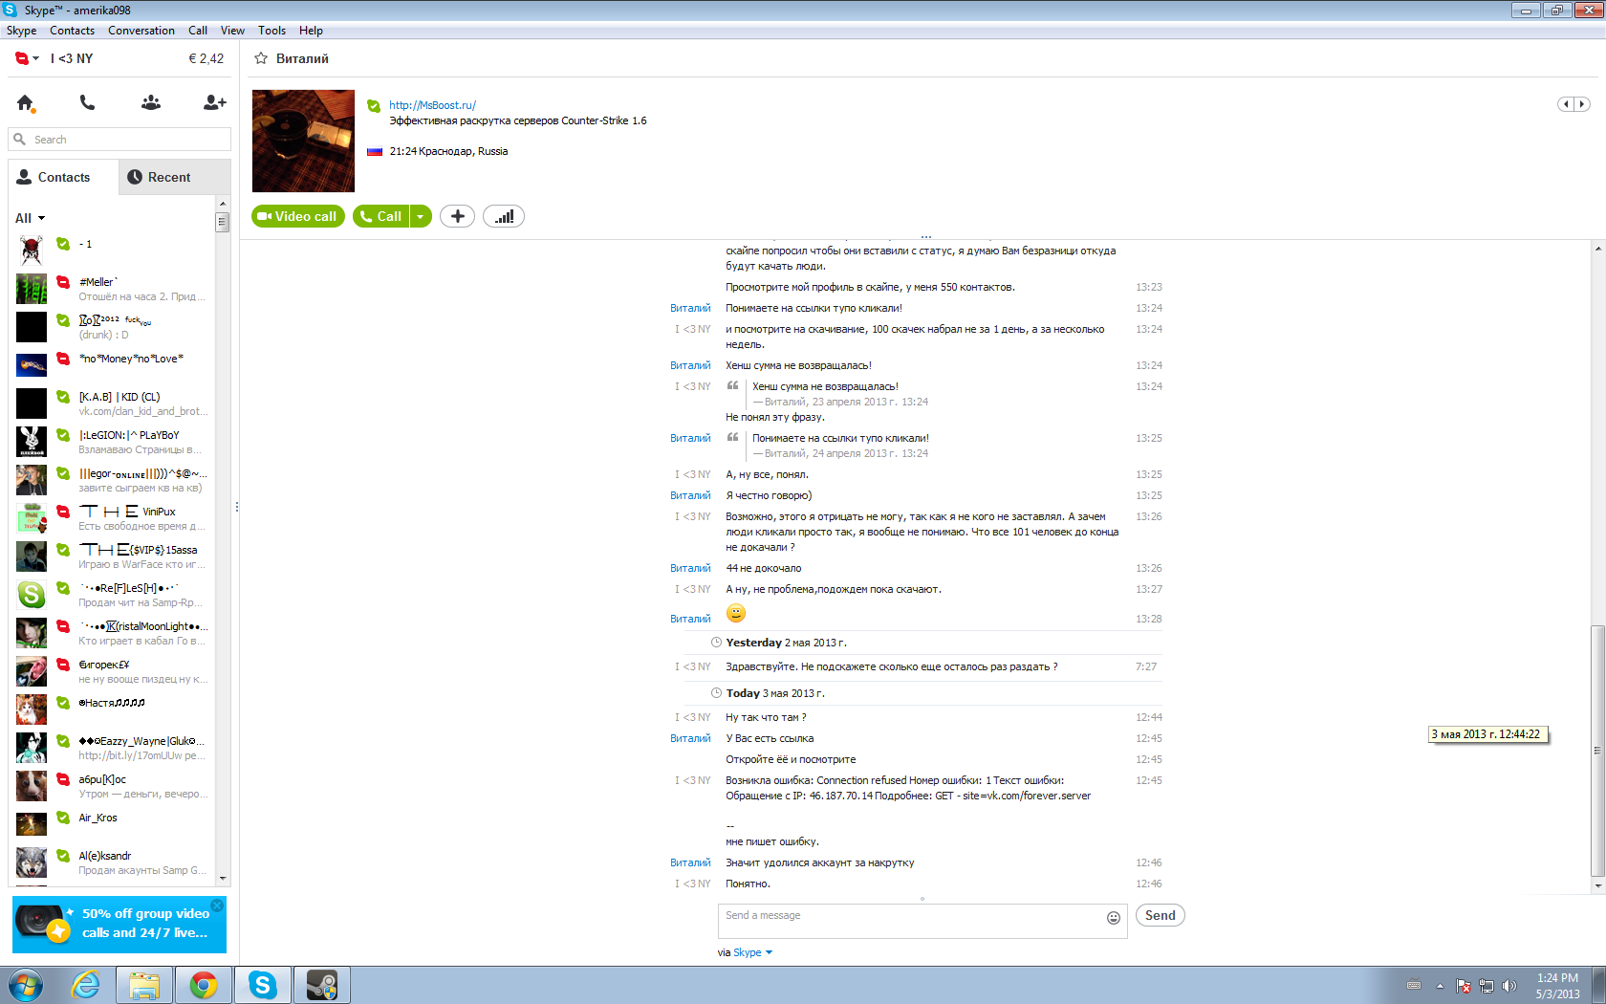Click the taskbar clock showing 1:24 PM
This screenshot has height=1004, width=1606.
pos(1557,986)
